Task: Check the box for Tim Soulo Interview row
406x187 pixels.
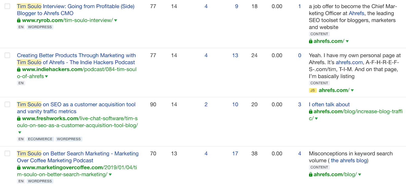Action: click(8, 6)
